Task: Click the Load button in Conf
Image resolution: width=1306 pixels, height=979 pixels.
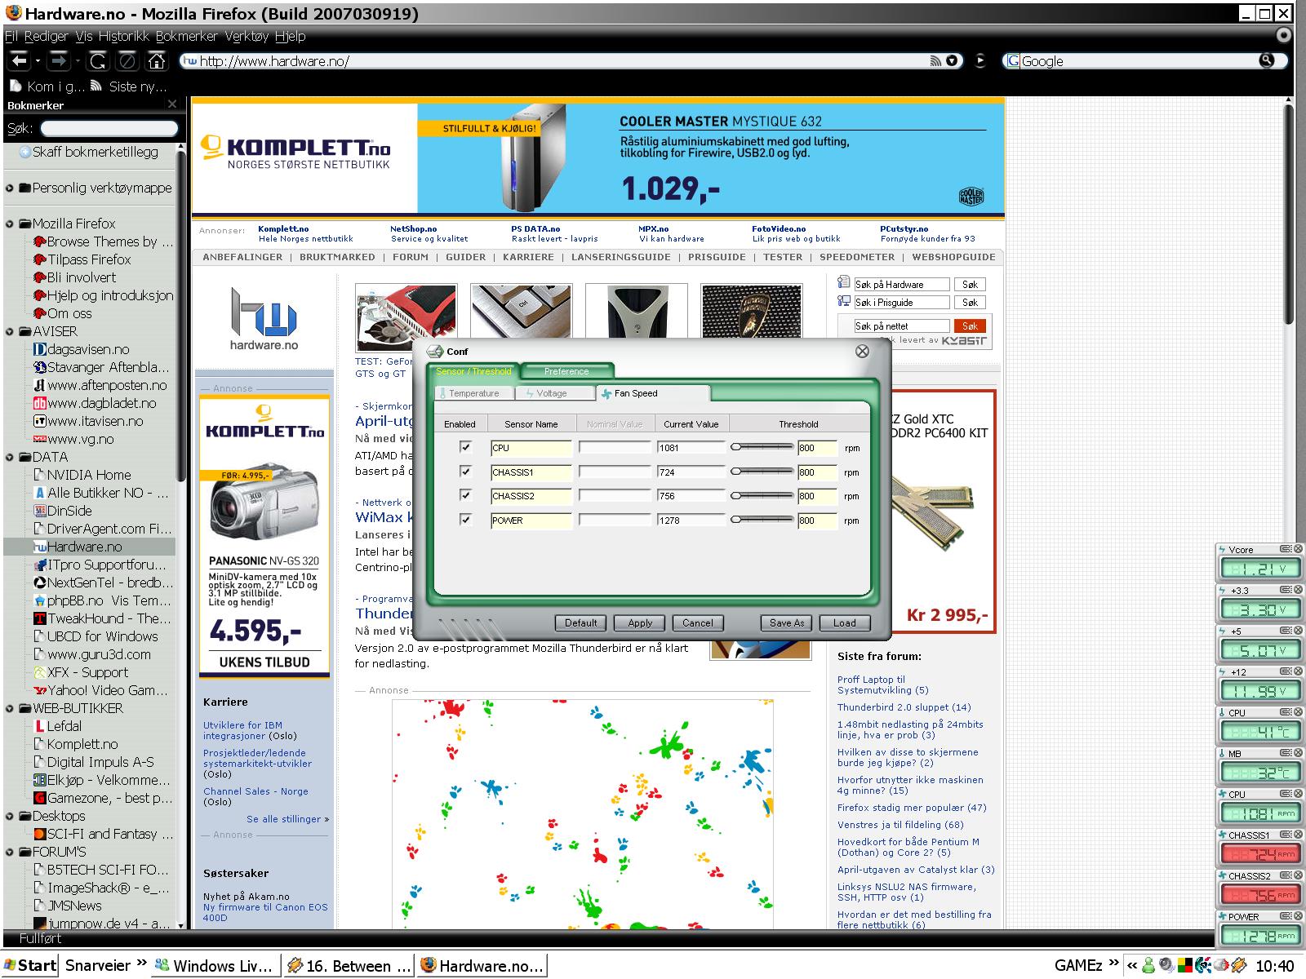Action: click(845, 622)
